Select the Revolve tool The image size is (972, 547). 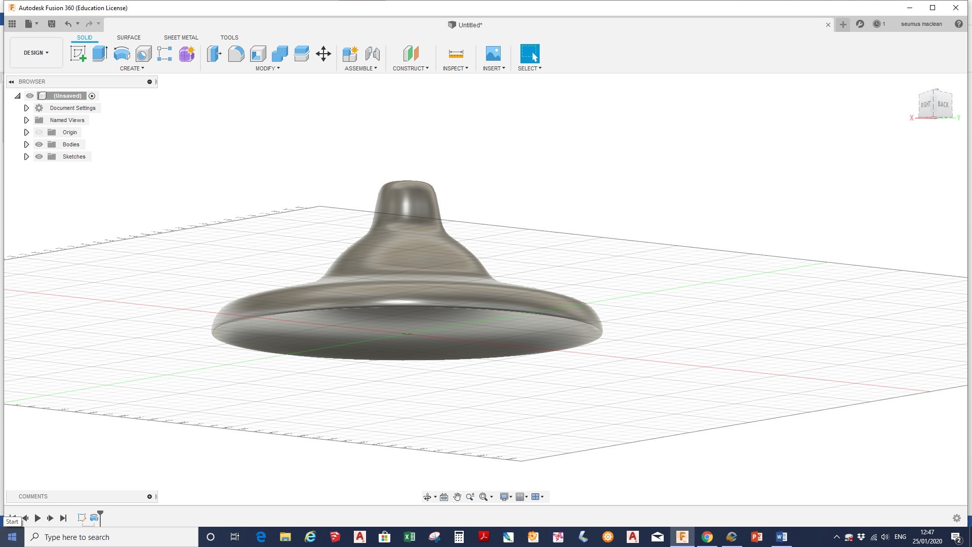(x=121, y=54)
